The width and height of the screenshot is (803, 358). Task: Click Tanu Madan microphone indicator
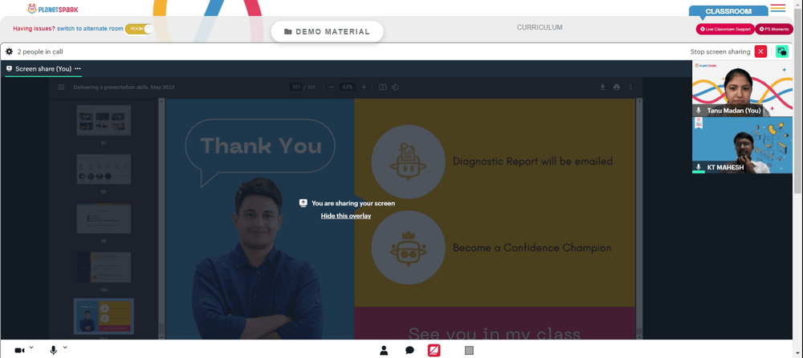[699, 111]
